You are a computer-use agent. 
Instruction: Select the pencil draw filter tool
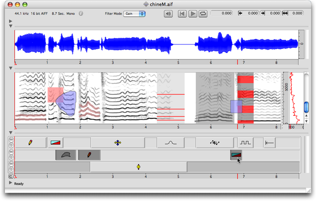30,143
